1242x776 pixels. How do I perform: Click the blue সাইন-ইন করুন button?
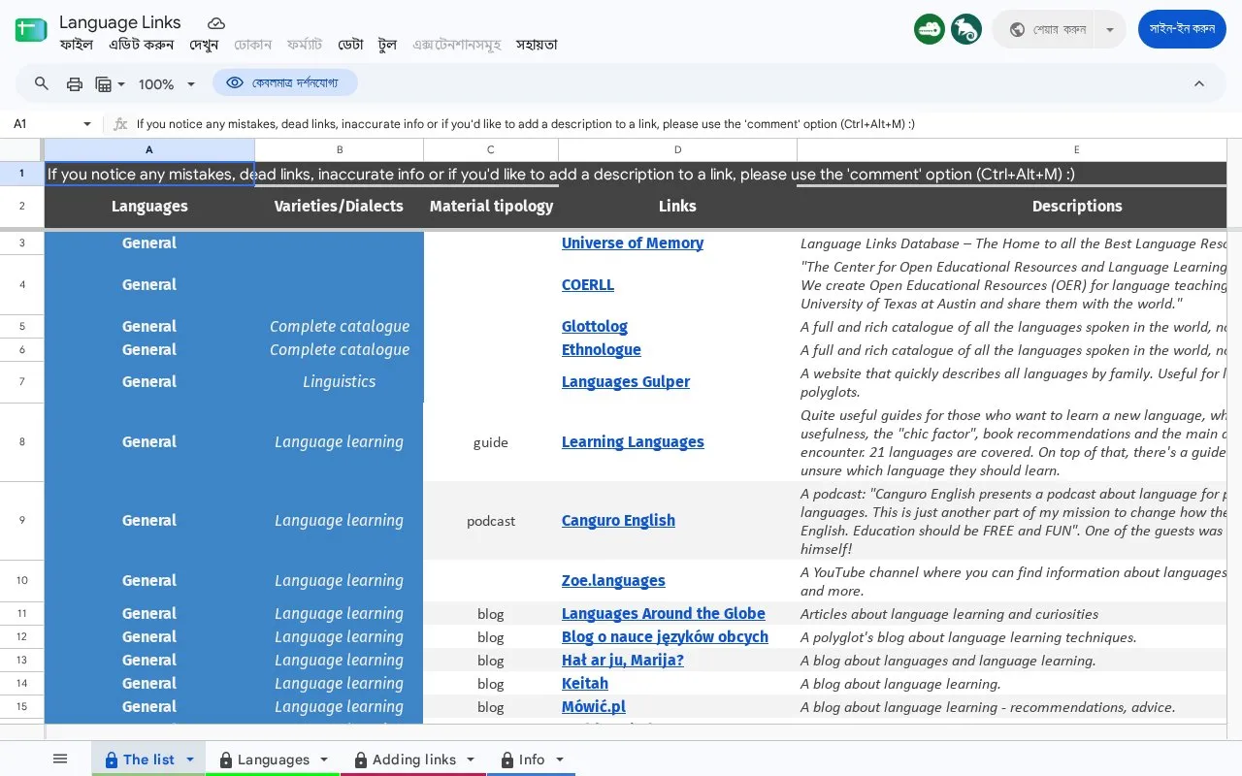pyautogui.click(x=1182, y=29)
